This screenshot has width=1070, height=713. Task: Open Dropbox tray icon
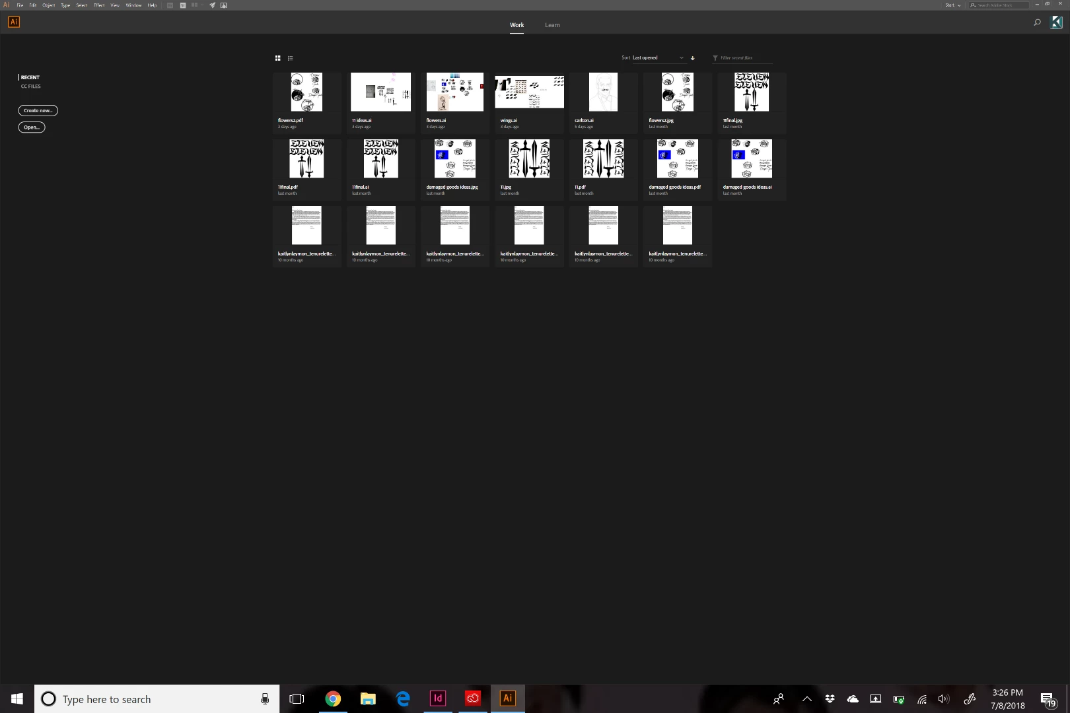830,698
